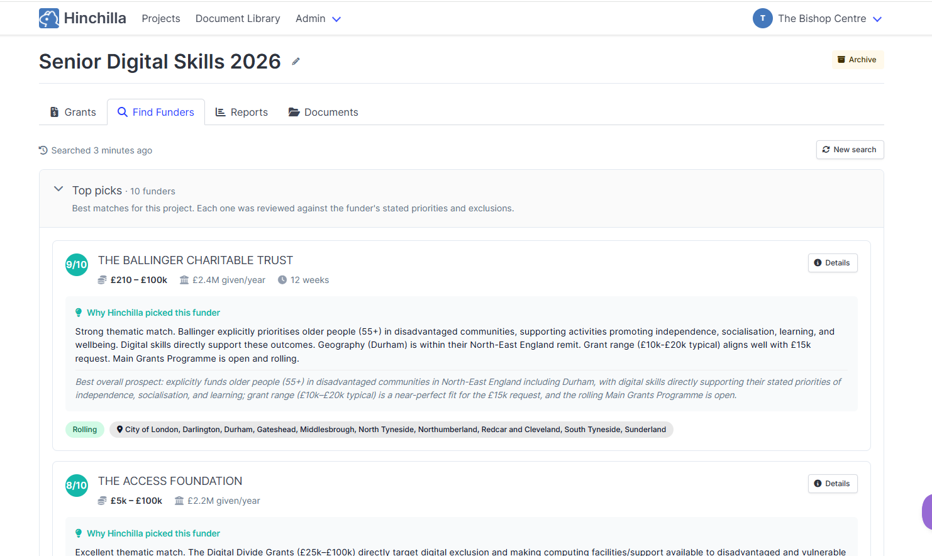The image size is (932, 556).
Task: Click 'Why Hinchilla picked this funder' in Ballinger card
Action: pos(153,313)
